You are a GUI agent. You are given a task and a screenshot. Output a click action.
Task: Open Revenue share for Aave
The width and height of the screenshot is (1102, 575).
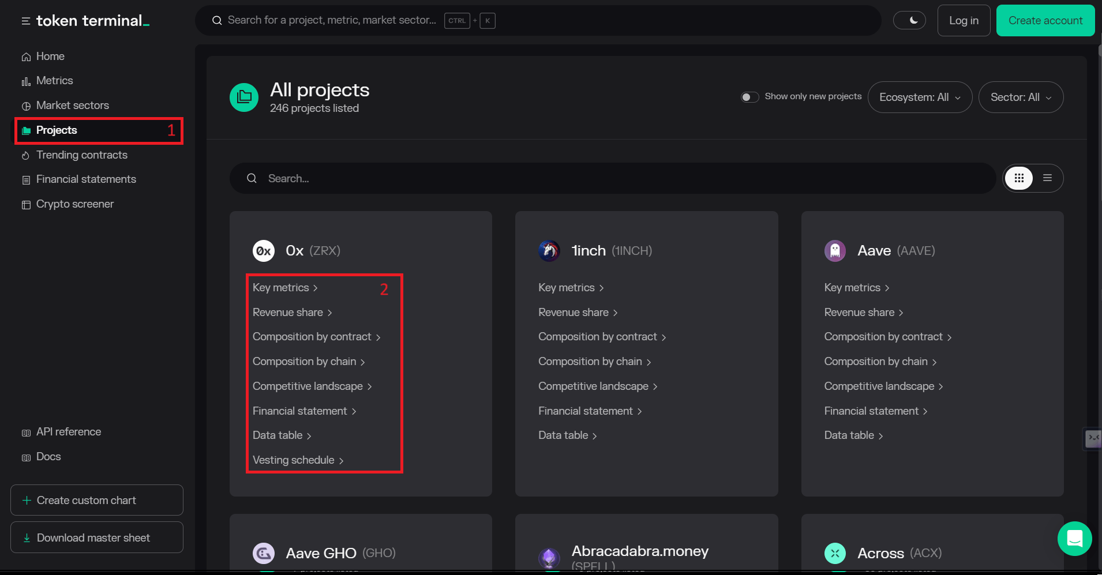[864, 312]
